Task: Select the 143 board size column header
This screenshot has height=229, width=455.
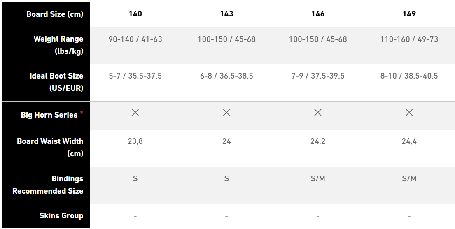Action: pyautogui.click(x=226, y=14)
